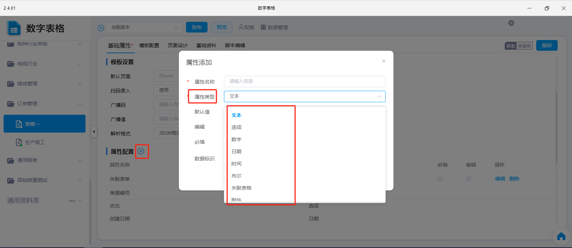Select 生产报工 in the sidebar
572x248 pixels.
(35, 143)
